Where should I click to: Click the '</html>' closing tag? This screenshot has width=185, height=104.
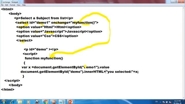point(8,90)
